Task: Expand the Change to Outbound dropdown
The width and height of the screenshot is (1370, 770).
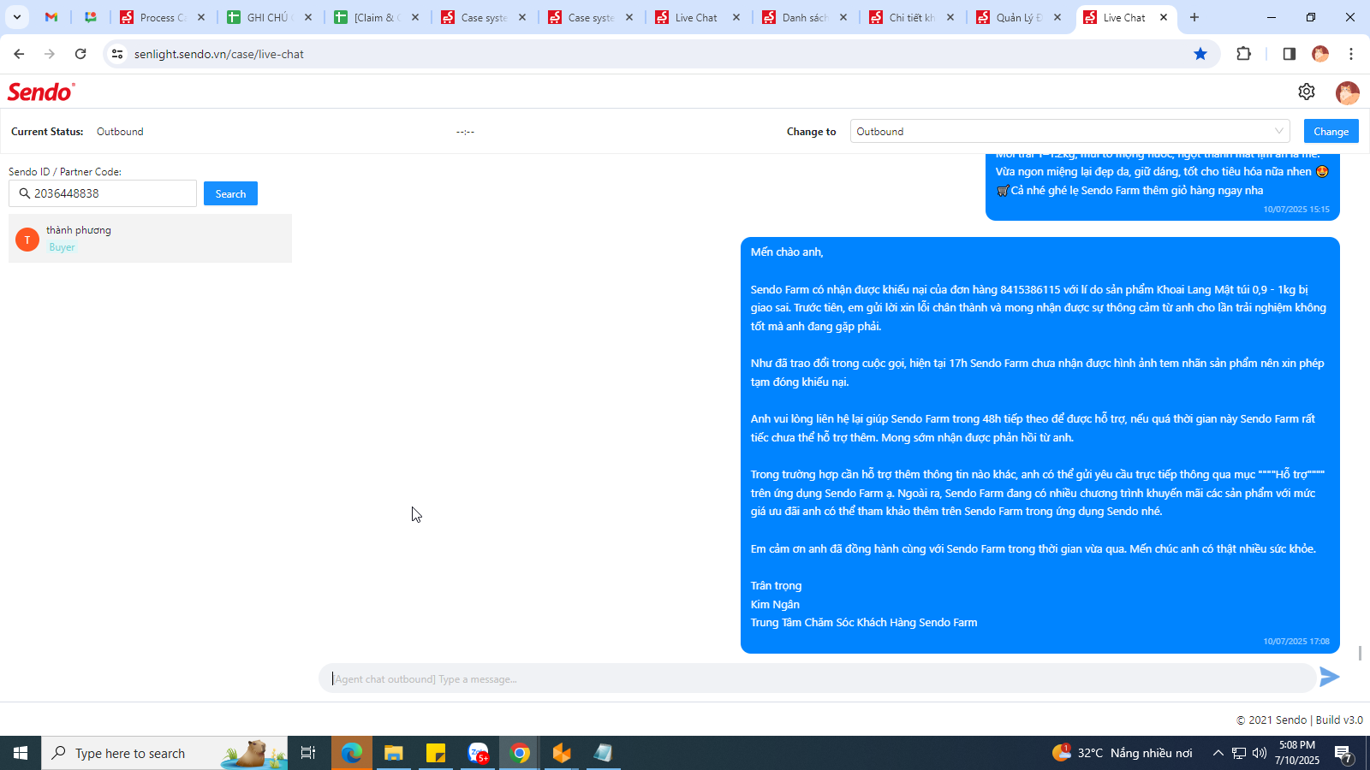Action: [1070, 131]
